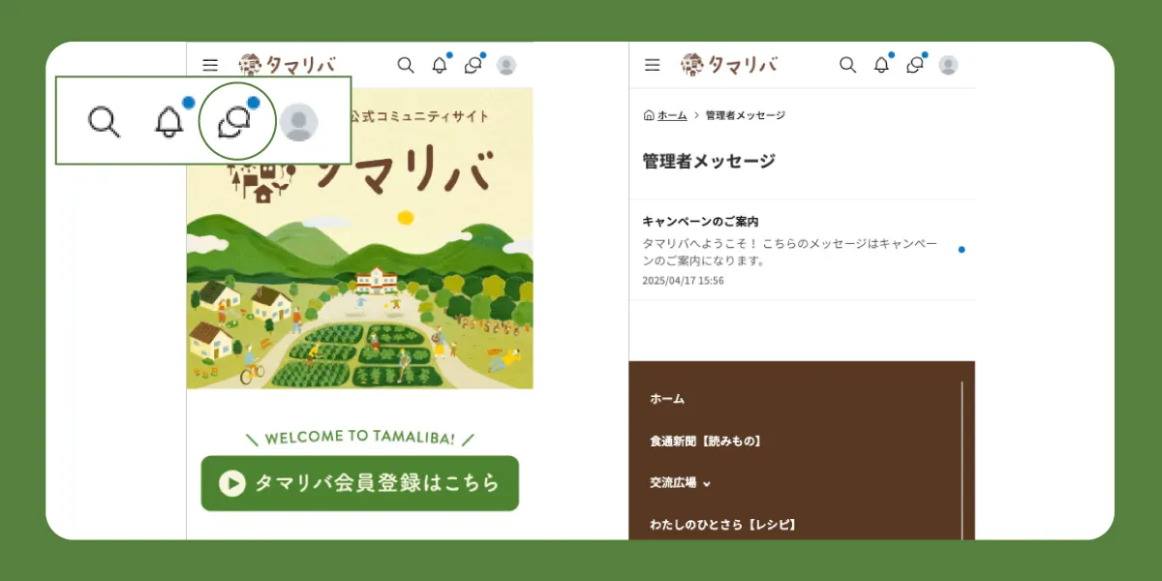
Task: Select ホーム in the brown footer menu
Action: (x=667, y=398)
